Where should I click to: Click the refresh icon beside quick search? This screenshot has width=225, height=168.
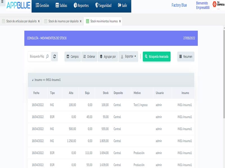point(55,56)
